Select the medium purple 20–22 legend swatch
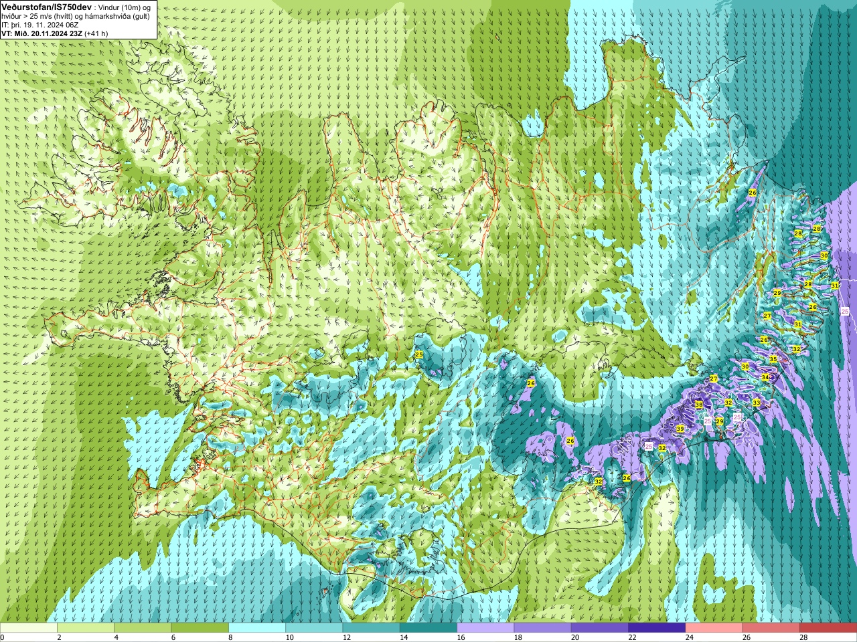 [600, 628]
